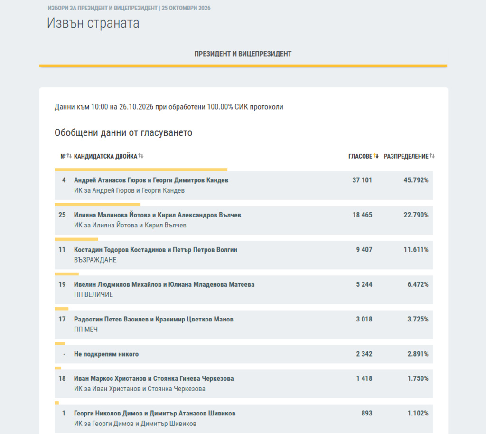
Task: Sort by Разпределение arrows icon
Action: (x=432, y=156)
